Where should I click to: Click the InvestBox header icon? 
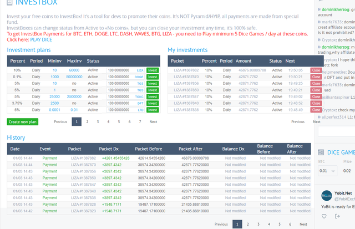[9, 2]
